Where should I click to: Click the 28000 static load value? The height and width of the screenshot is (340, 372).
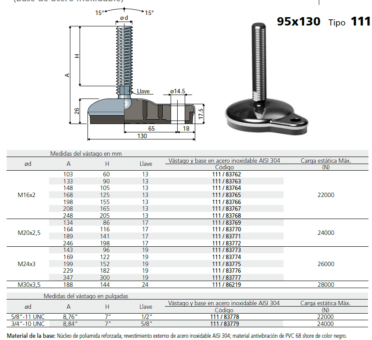pyautogui.click(x=325, y=285)
